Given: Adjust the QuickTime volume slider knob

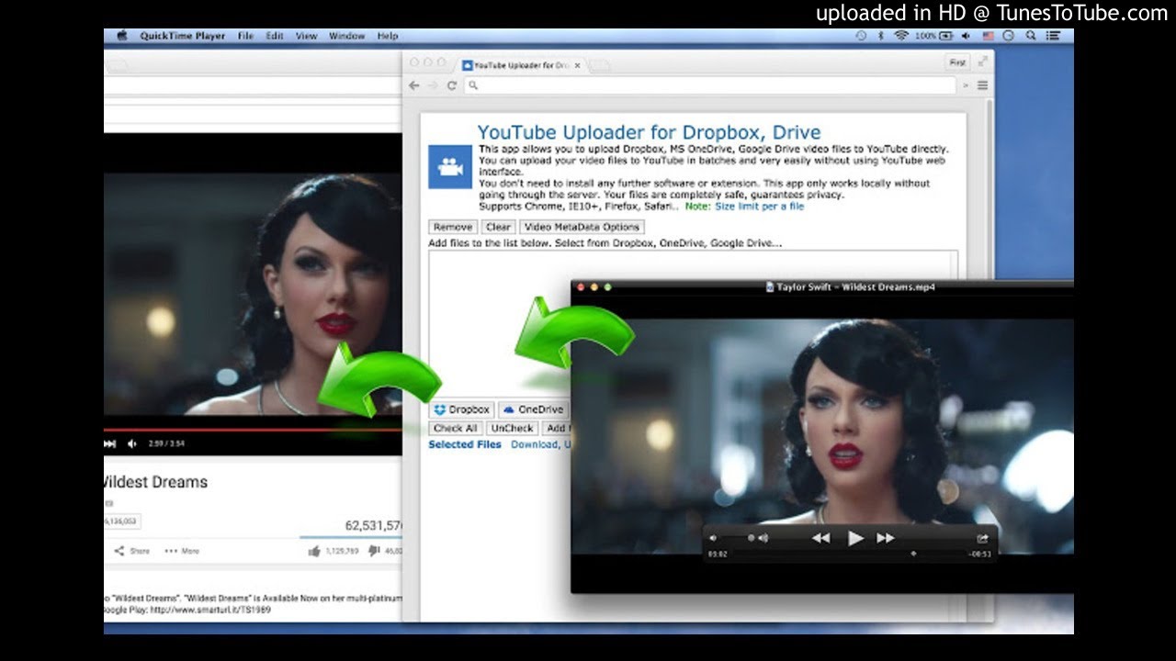Looking at the screenshot, I should tap(751, 538).
